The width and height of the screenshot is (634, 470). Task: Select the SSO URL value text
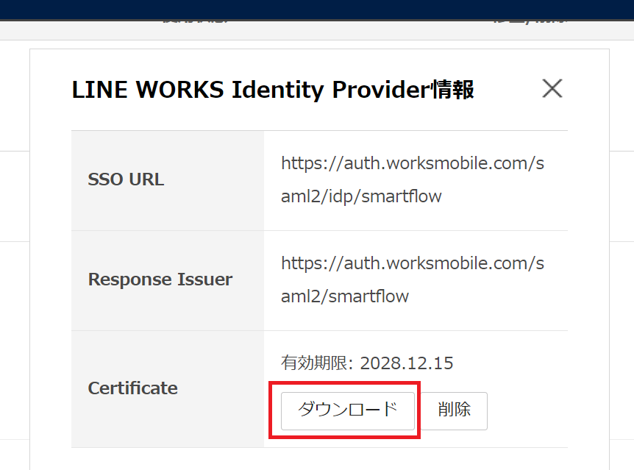click(x=413, y=180)
